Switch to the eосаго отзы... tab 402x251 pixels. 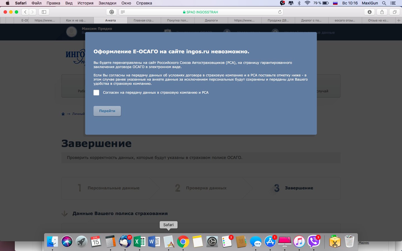[x=345, y=20]
